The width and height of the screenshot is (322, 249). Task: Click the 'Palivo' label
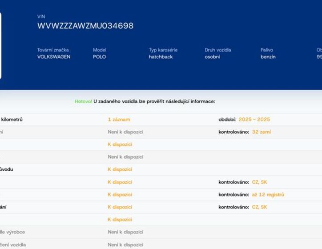point(267,50)
